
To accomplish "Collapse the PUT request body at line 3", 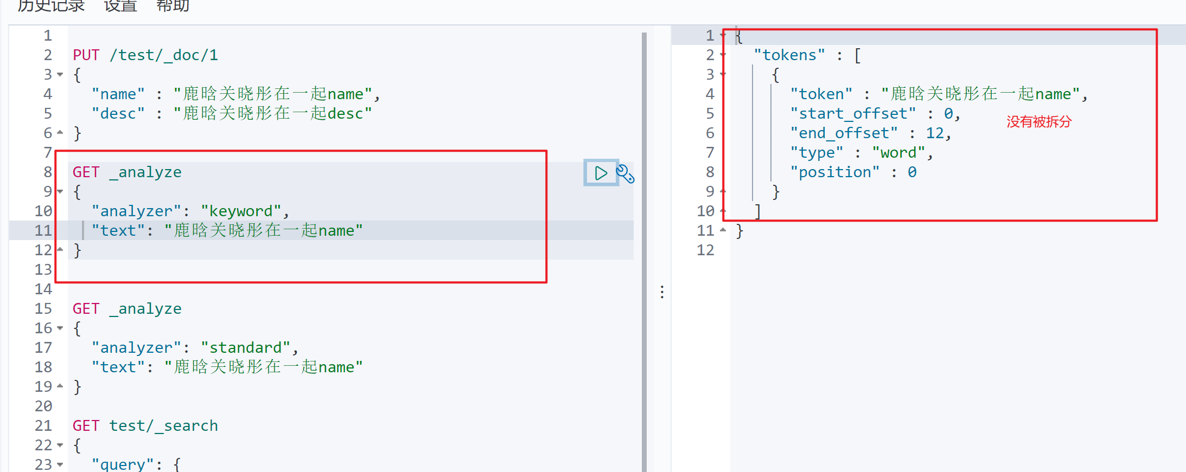I will (x=60, y=74).
